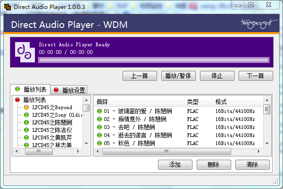Viewport: 283px width, 189px height.
Task: Click track list horizontal scrollbar thumb
Action: (x=166, y=151)
